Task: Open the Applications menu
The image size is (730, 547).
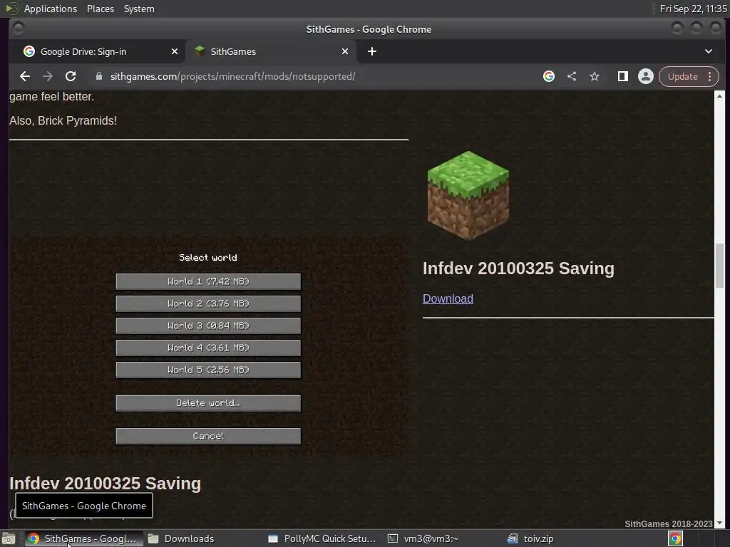Action: pyautogui.click(x=51, y=9)
